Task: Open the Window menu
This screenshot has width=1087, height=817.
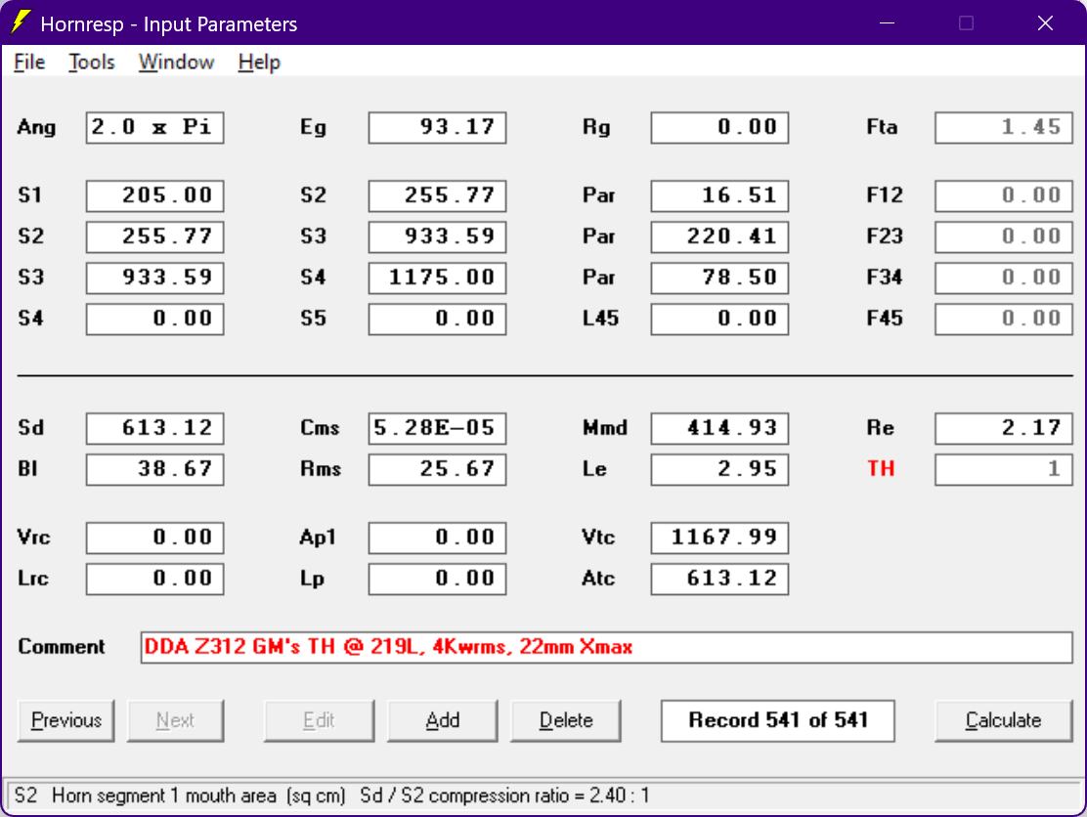Action: pos(176,63)
